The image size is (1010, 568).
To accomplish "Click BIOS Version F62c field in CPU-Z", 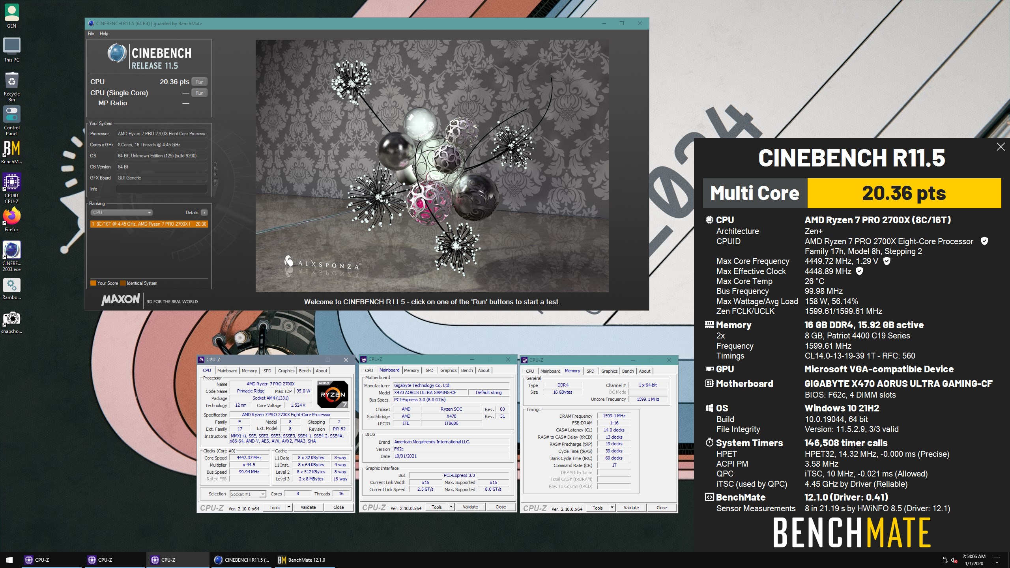I will [451, 449].
